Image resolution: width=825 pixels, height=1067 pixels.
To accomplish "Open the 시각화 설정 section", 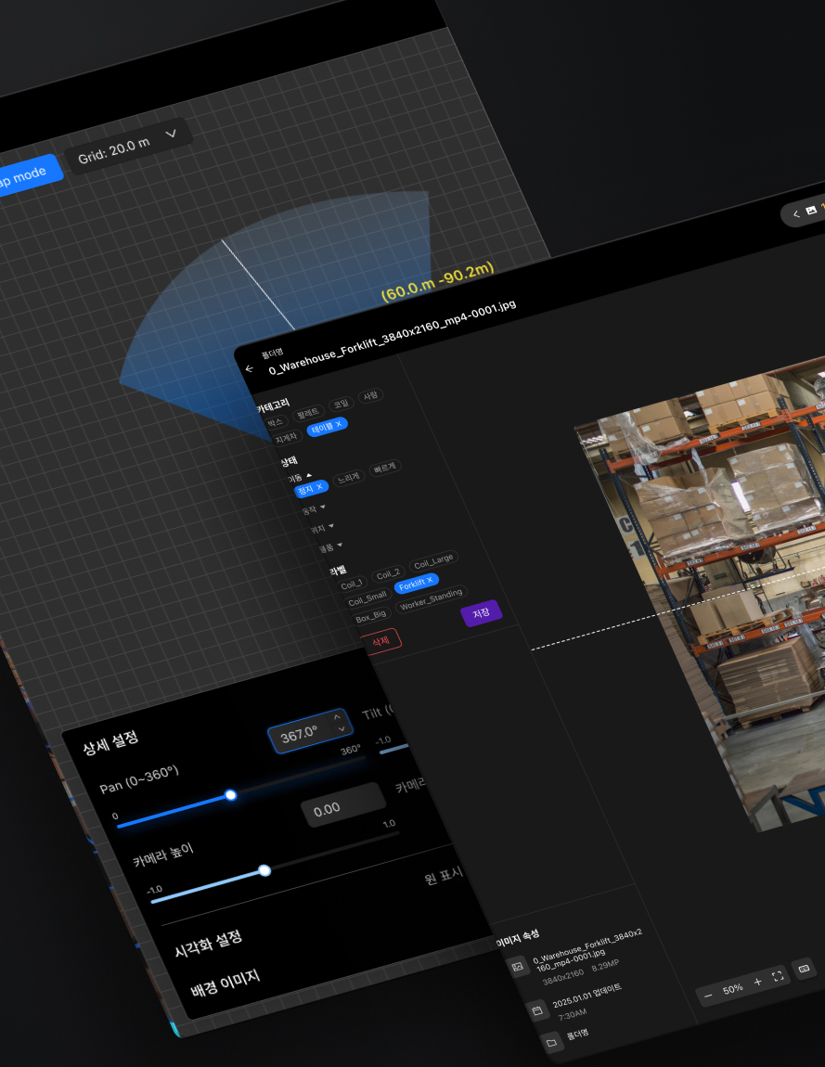I will (208, 944).
